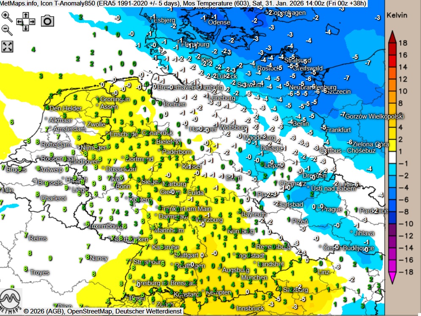Click the dark red top arrow of the color scale
The image size is (421, 316).
click(392, 37)
